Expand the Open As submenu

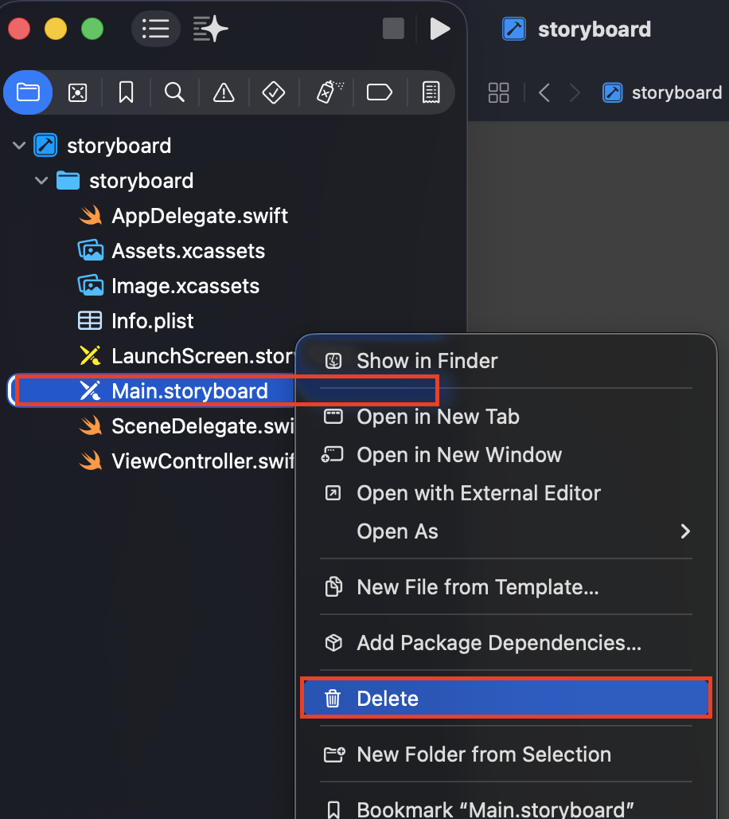(505, 531)
